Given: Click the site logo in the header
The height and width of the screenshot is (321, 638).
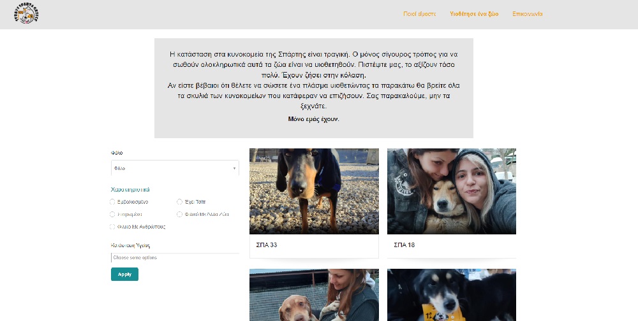Looking at the screenshot, I should tap(27, 14).
